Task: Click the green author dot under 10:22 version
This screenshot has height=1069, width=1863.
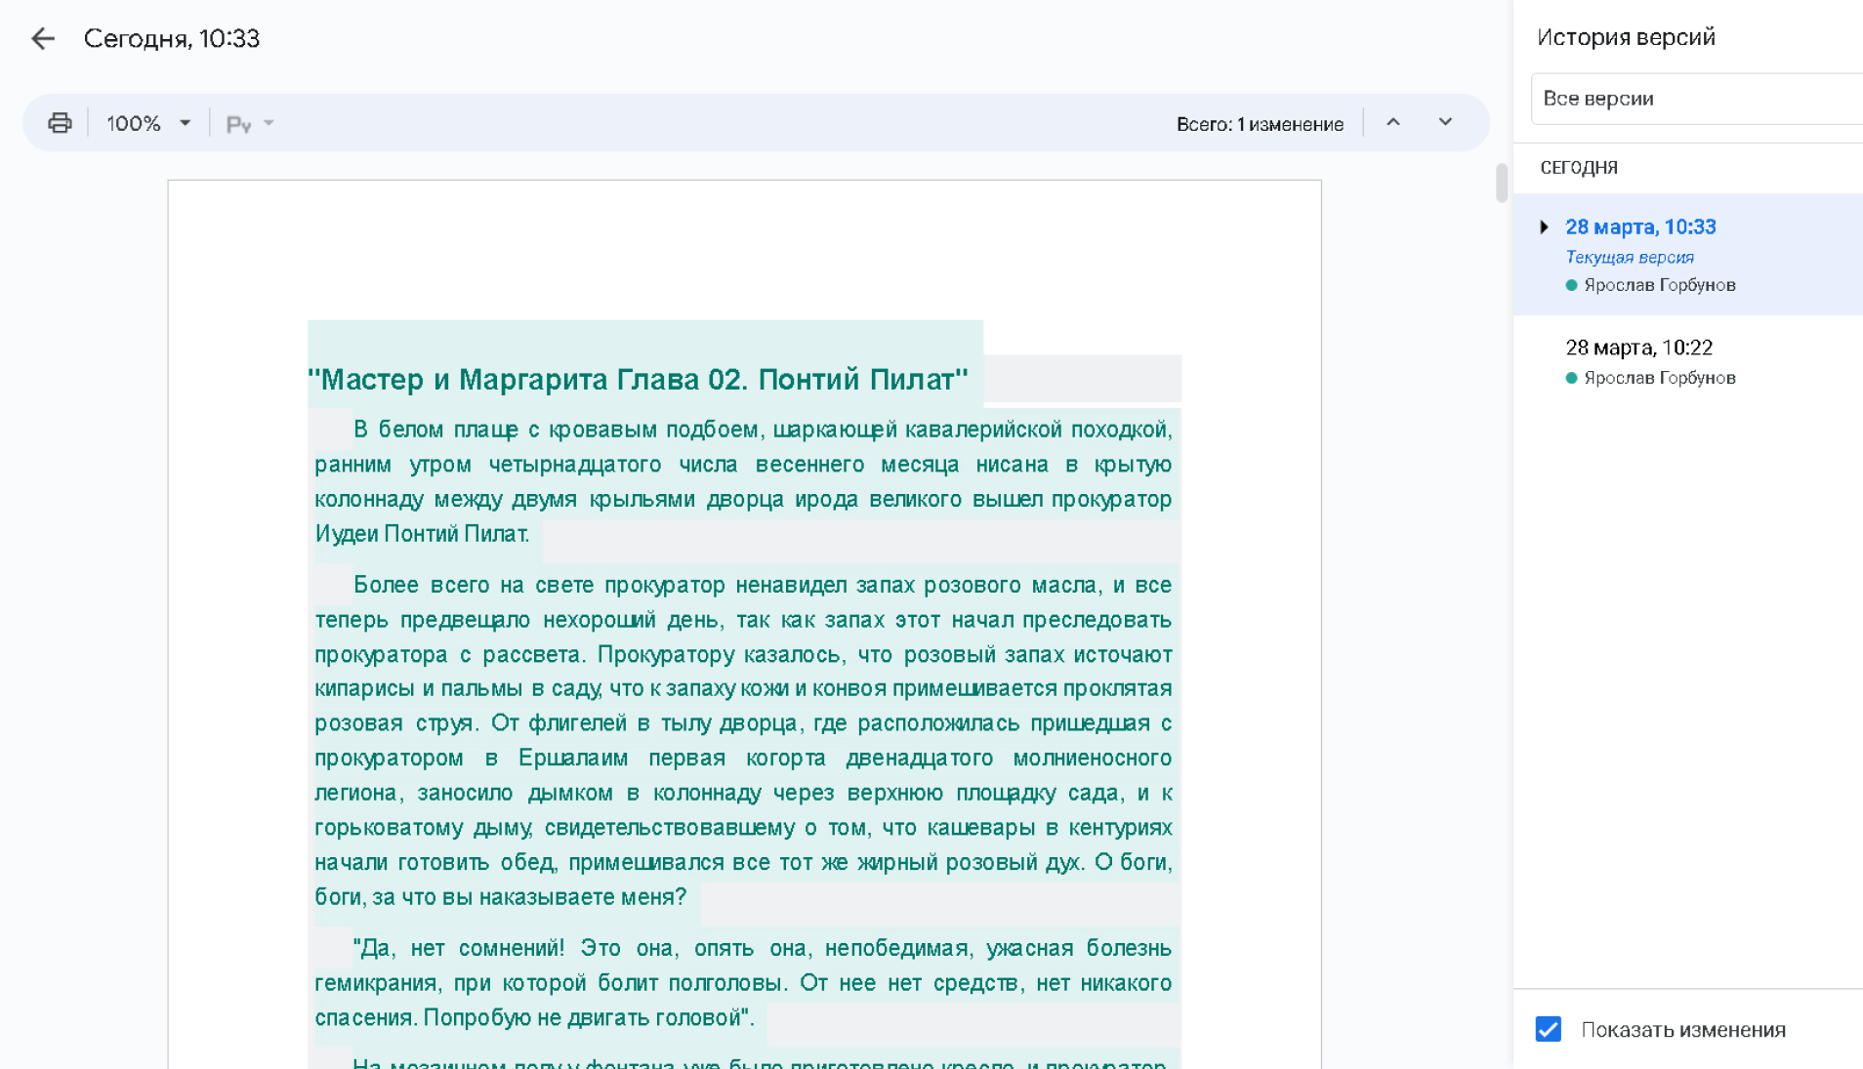Action: click(x=1571, y=378)
